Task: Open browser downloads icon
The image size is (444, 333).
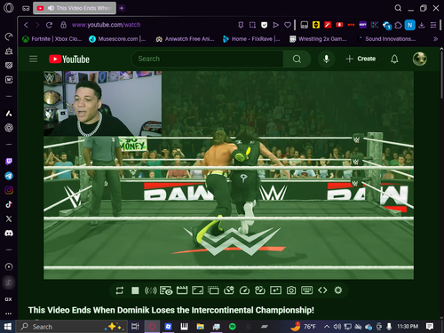Action: point(422,25)
